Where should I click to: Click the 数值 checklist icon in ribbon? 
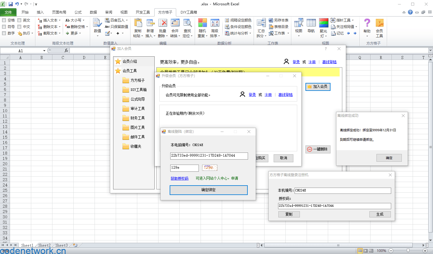pyautogui.click(x=97, y=23)
